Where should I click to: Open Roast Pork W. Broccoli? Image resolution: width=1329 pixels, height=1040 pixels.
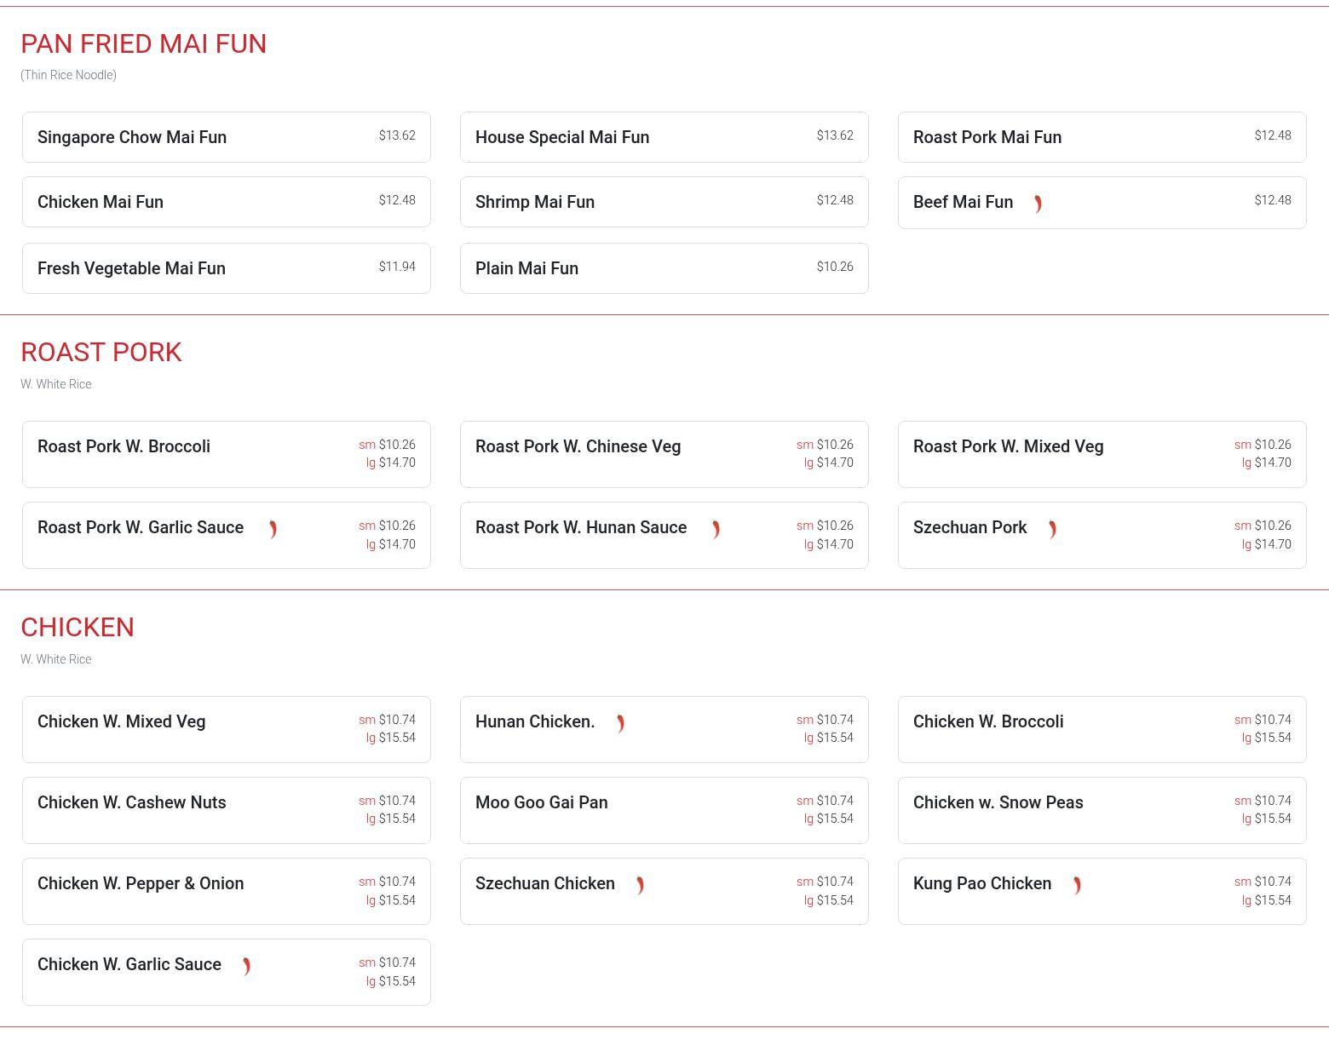pos(227,454)
